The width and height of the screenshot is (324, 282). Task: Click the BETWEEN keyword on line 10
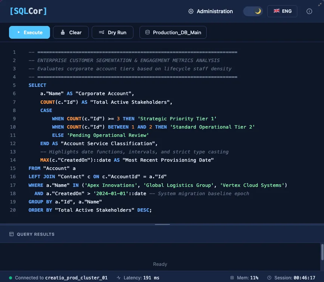point(118,127)
